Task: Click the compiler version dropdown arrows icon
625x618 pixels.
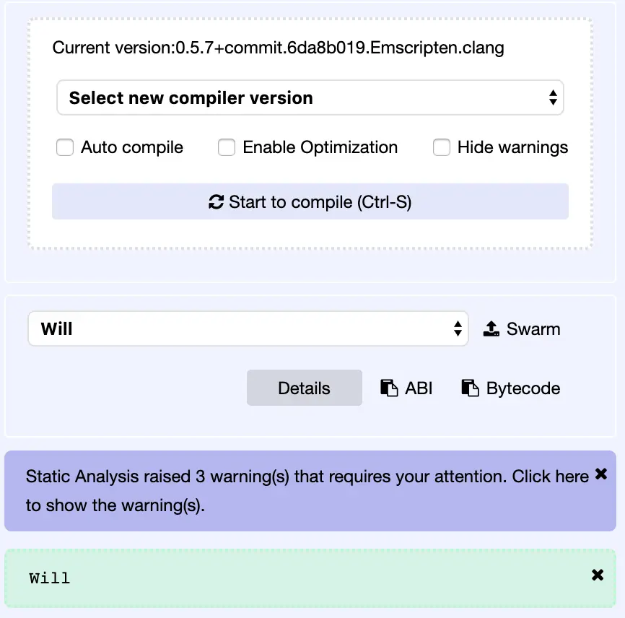Action: (554, 97)
